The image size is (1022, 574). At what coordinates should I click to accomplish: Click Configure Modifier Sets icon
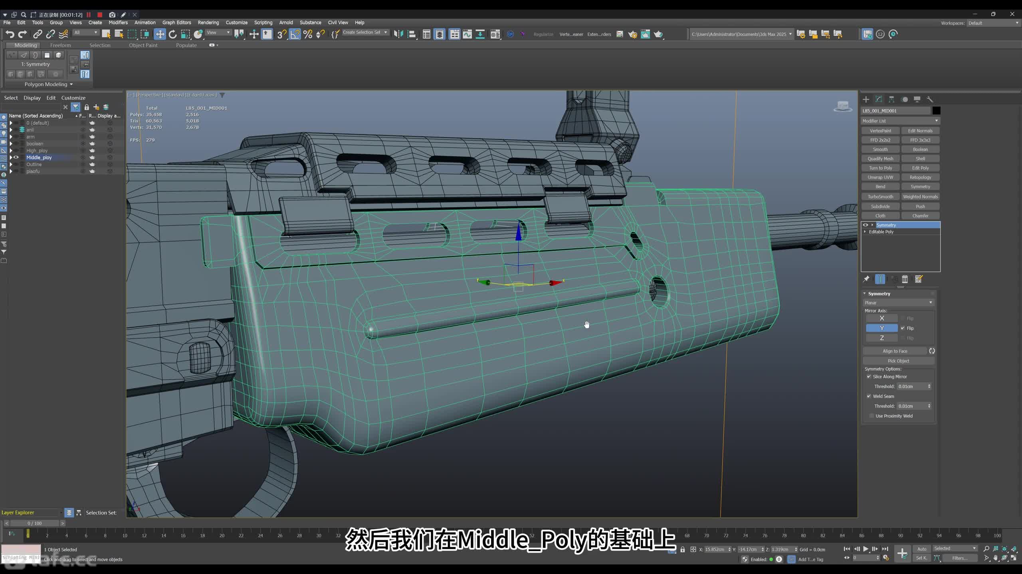click(x=919, y=279)
